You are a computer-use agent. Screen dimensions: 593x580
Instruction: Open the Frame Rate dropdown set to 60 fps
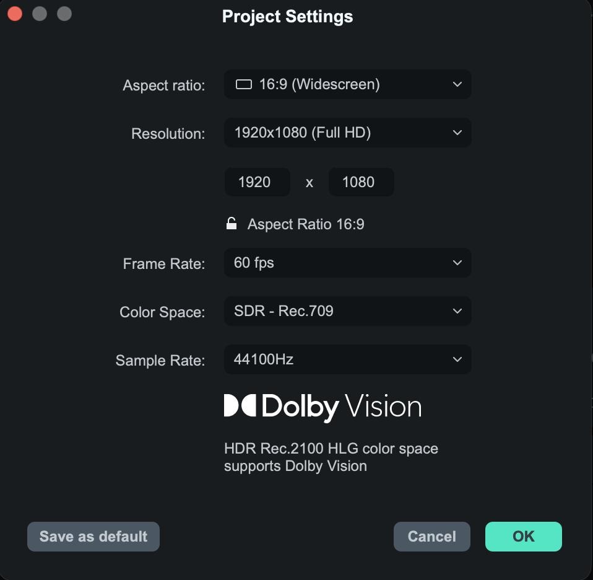point(347,263)
